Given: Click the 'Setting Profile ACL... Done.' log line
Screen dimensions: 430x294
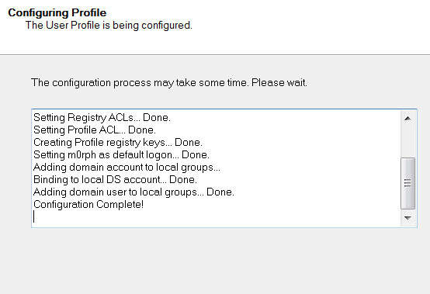Looking at the screenshot, I should coord(95,130).
